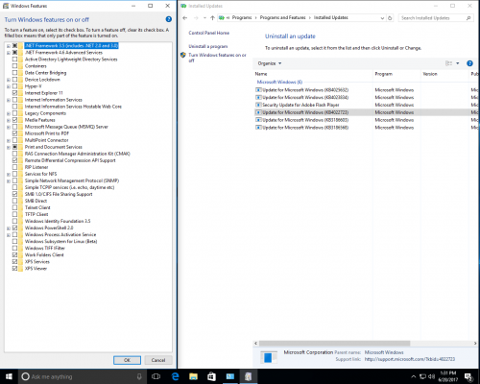This screenshot has width=480, height=384.
Task: Click the Cortana microphone icon
Action: pyautogui.click(x=139, y=376)
